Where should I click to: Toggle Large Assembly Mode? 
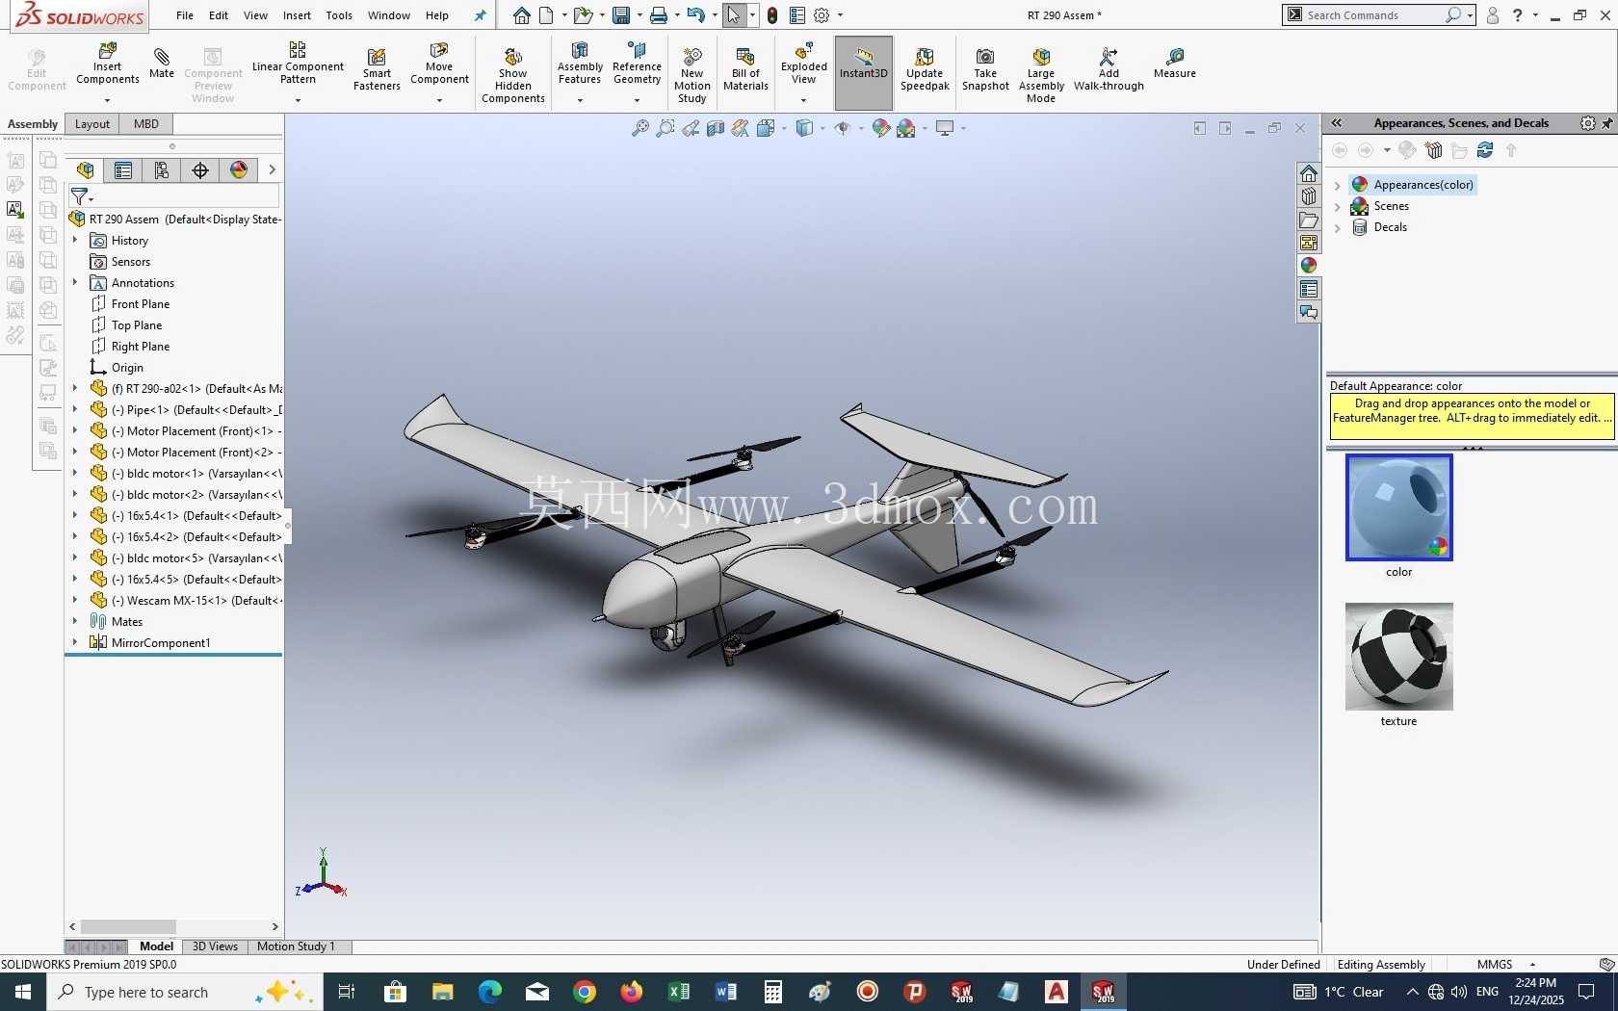point(1040,75)
